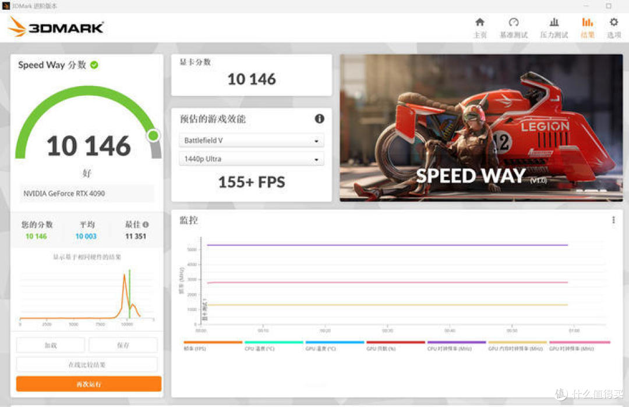Maximize the 3DMark window
Image resolution: width=629 pixels, height=407 pixels.
609,6
